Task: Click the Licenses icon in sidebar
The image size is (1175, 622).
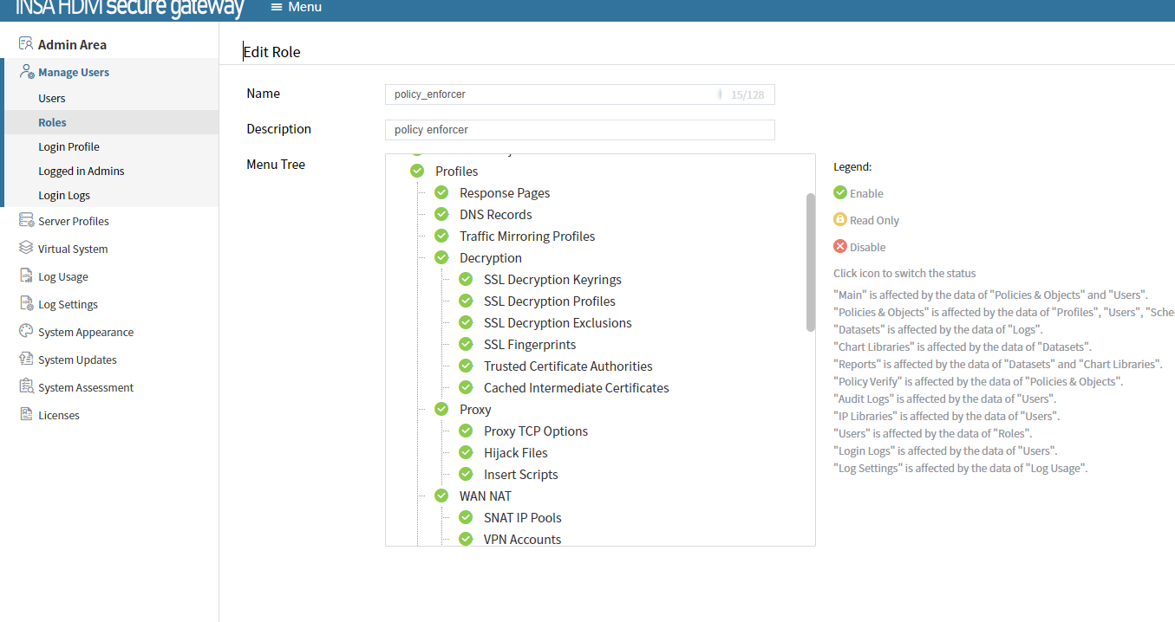Action: 26,415
